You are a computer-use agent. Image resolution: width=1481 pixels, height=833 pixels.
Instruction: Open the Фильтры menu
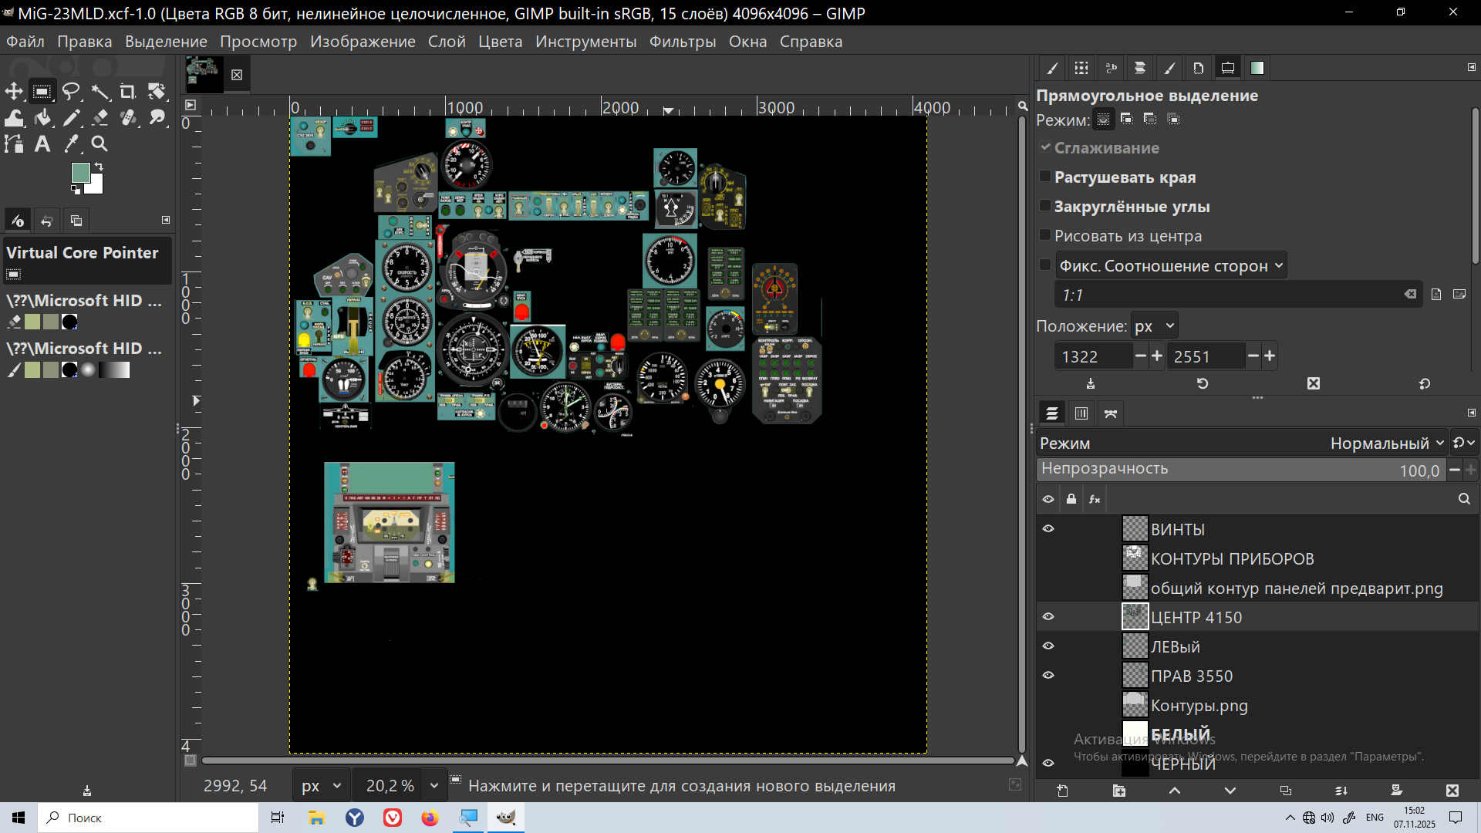682,42
